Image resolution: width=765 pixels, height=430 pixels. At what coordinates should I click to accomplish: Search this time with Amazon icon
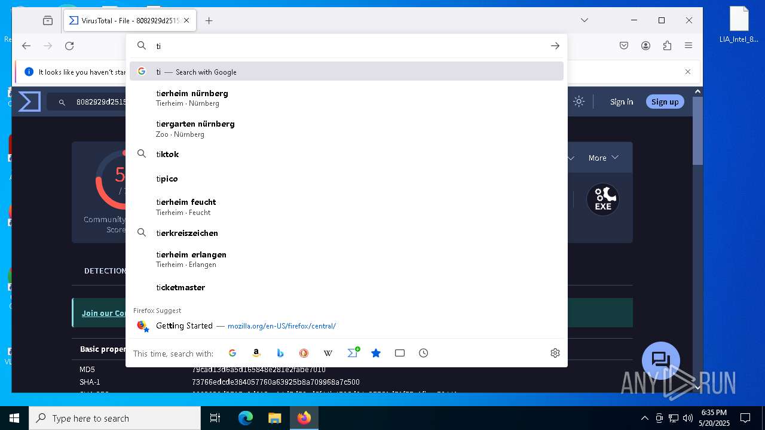[x=256, y=353]
